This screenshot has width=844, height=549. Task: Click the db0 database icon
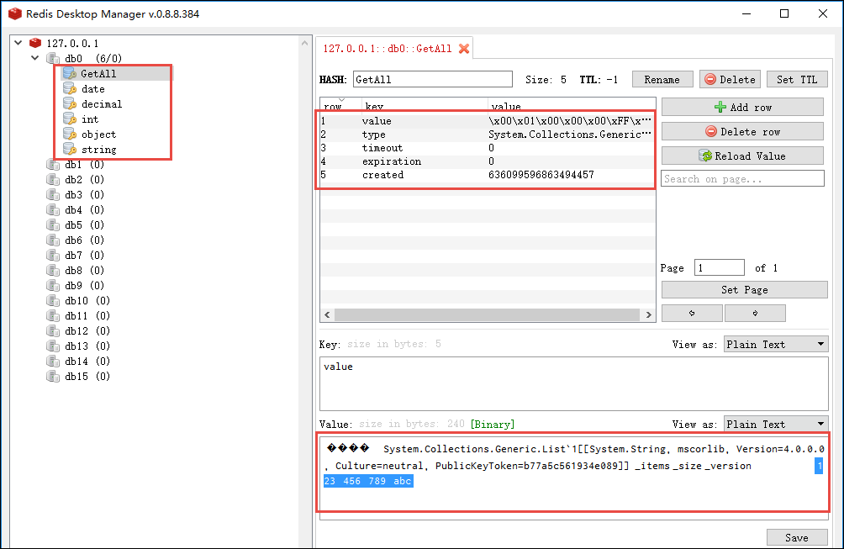[x=53, y=58]
